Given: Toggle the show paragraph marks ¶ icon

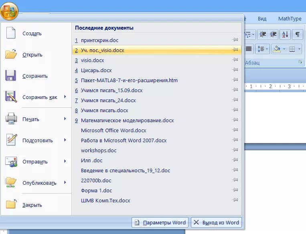Looking at the screenshot, I should point(298,34).
